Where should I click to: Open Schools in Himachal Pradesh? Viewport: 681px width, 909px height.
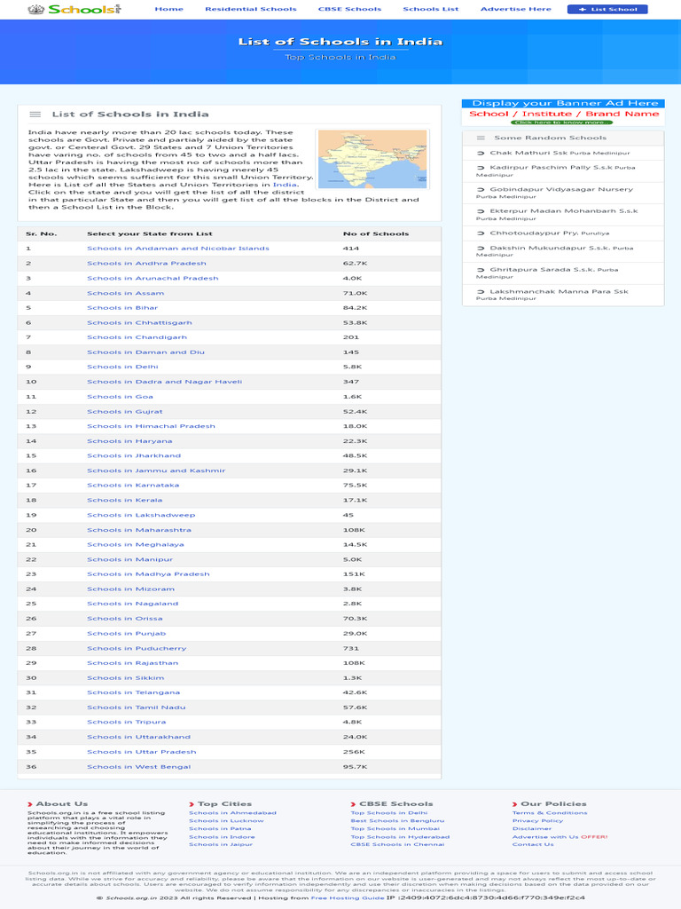tap(151, 426)
